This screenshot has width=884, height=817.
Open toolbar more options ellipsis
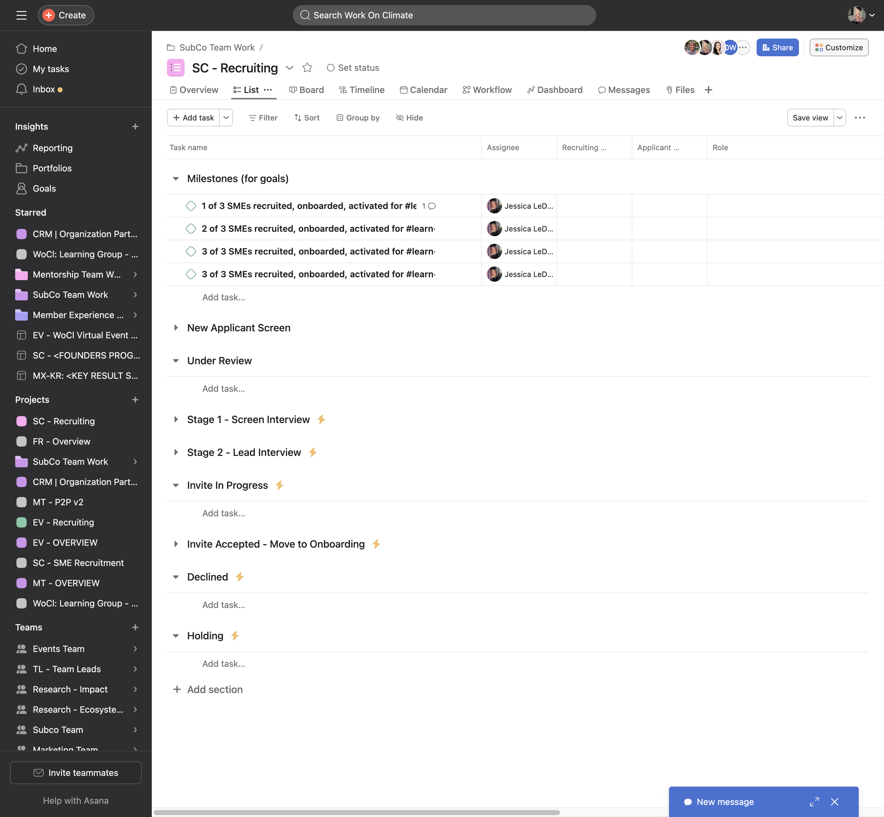[860, 118]
